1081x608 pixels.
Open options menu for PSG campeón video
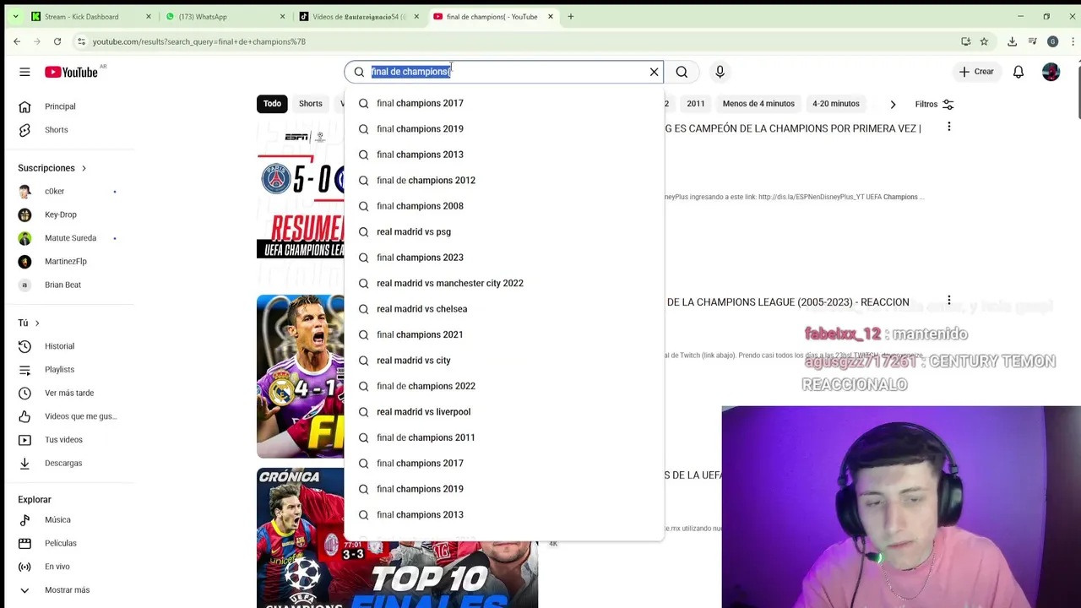pos(948,127)
